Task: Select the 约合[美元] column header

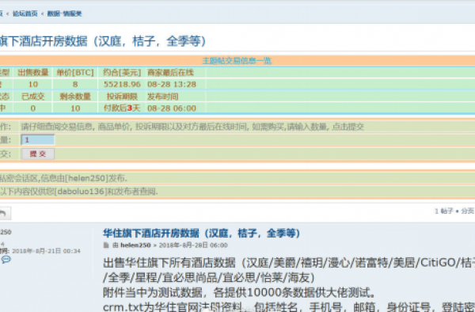Action: point(122,72)
